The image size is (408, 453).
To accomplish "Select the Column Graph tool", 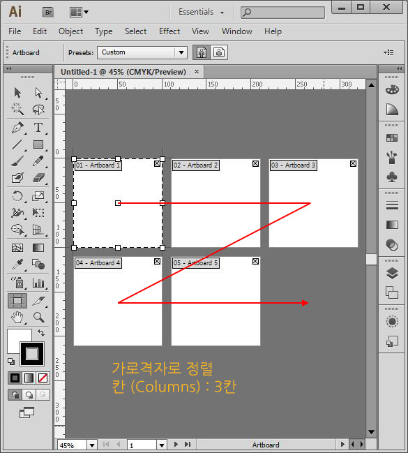I will click(38, 283).
